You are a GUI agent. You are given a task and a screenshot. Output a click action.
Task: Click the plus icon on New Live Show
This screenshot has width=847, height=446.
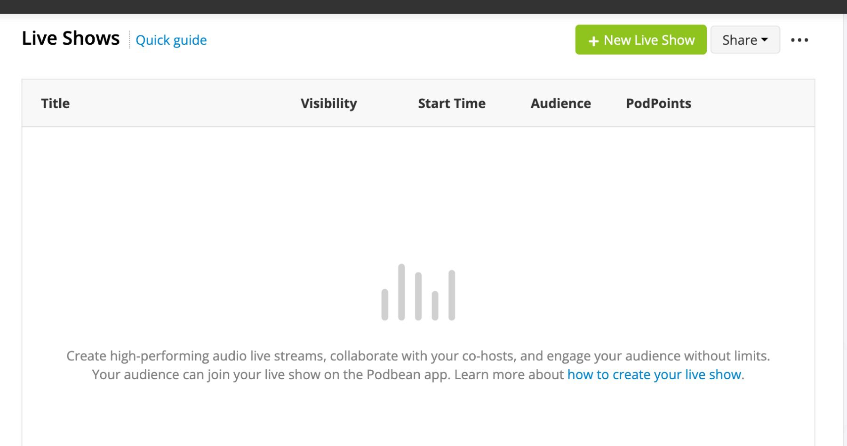pyautogui.click(x=593, y=40)
